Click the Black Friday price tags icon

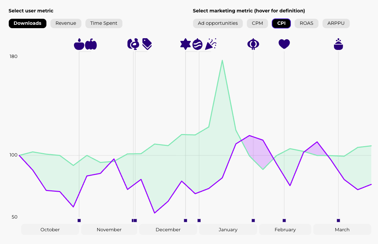pos(147,44)
